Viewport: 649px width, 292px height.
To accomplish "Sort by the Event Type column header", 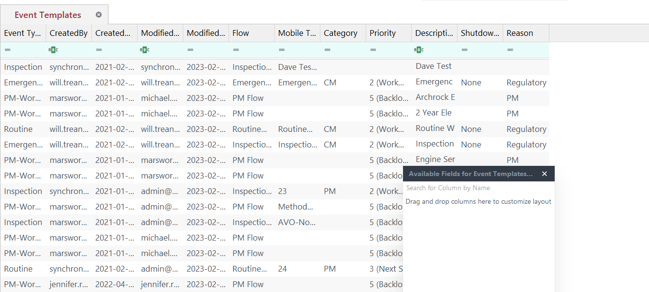I will [23, 33].
